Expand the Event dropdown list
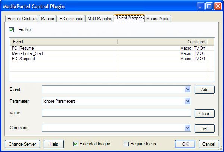The width and height of the screenshot is (224, 152). click(x=187, y=89)
